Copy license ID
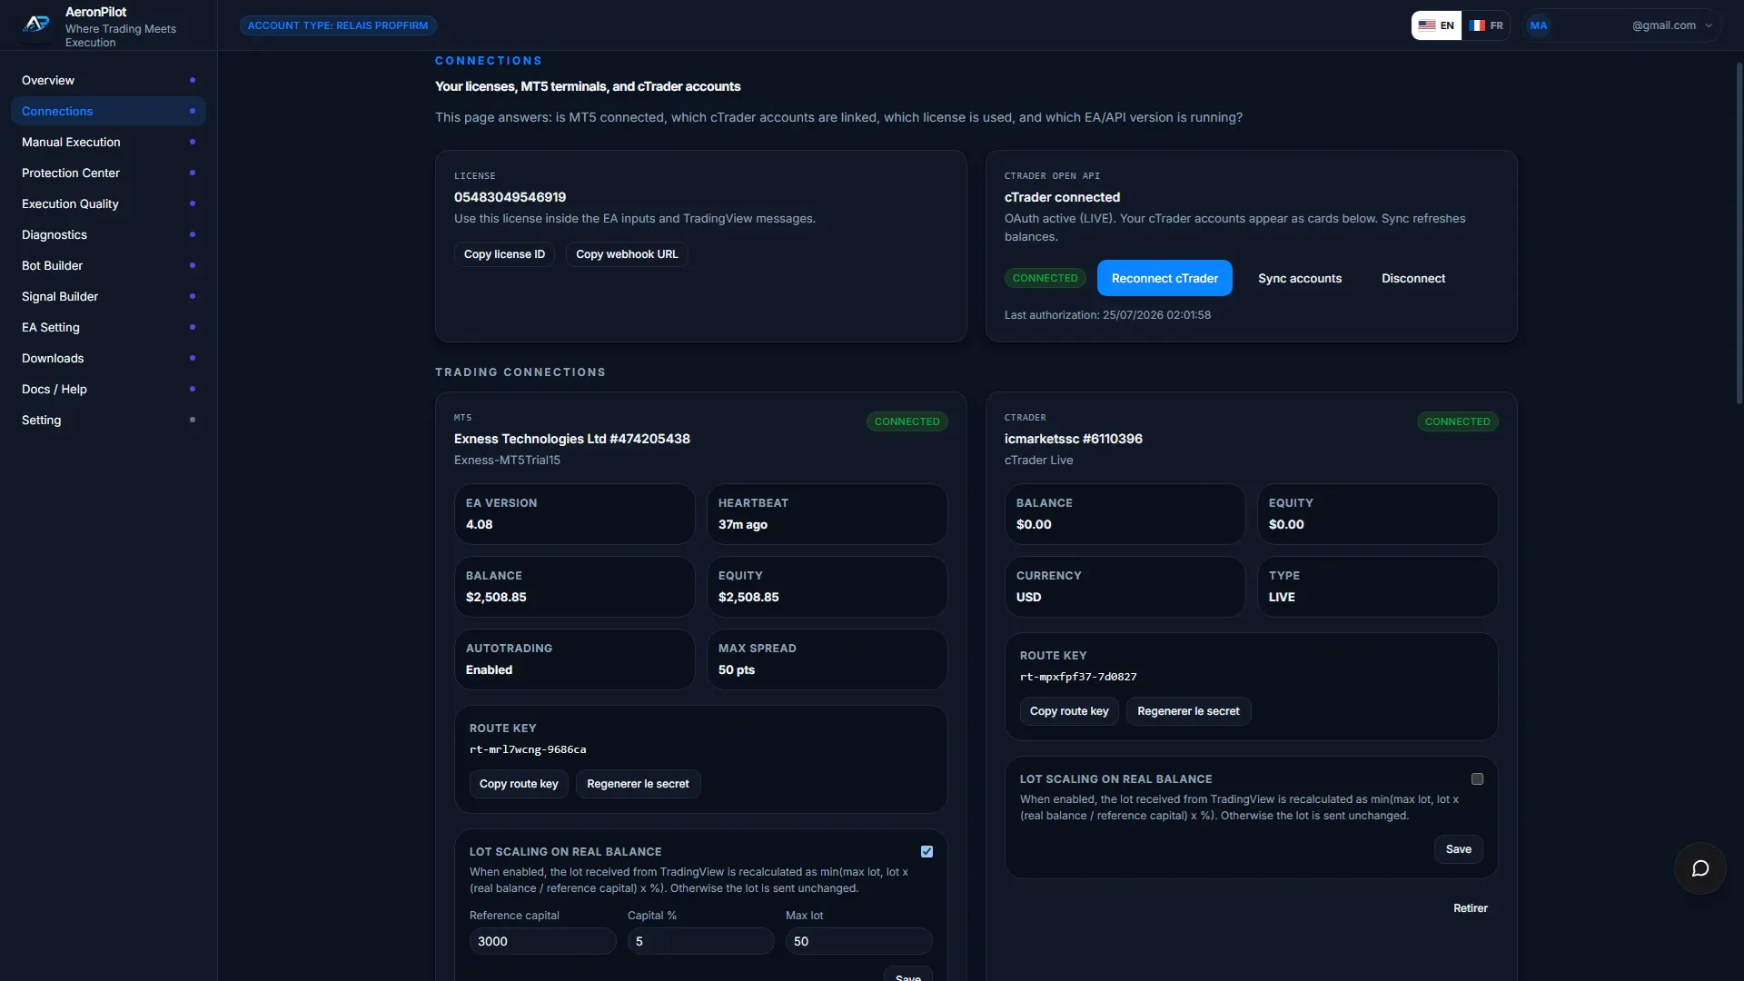1744x981 pixels. [x=504, y=254]
